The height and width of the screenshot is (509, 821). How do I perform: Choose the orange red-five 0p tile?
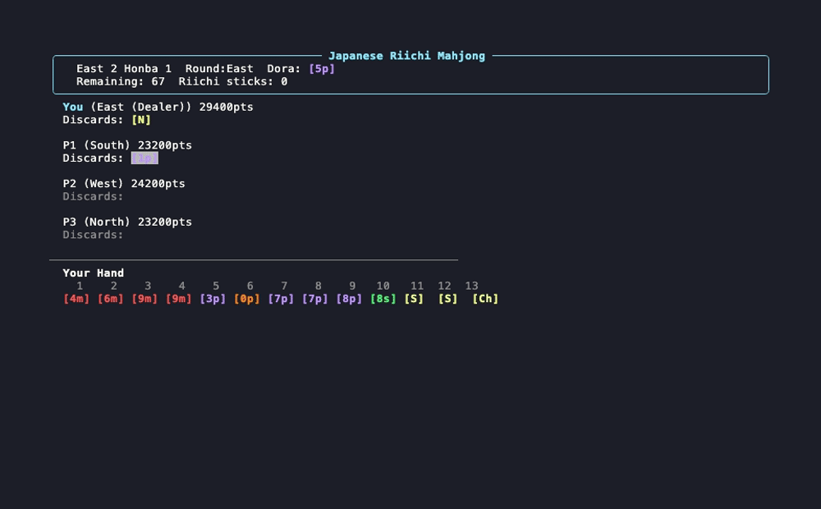pos(246,299)
